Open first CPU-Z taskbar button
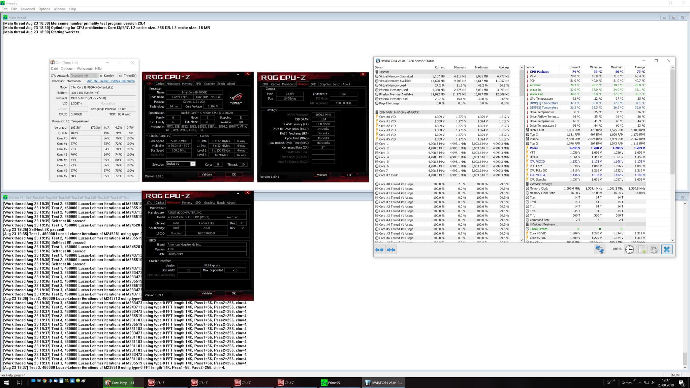The width and height of the screenshot is (690, 388). coord(167,383)
